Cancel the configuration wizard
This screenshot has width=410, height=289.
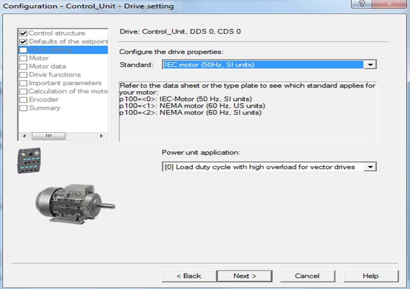click(307, 276)
